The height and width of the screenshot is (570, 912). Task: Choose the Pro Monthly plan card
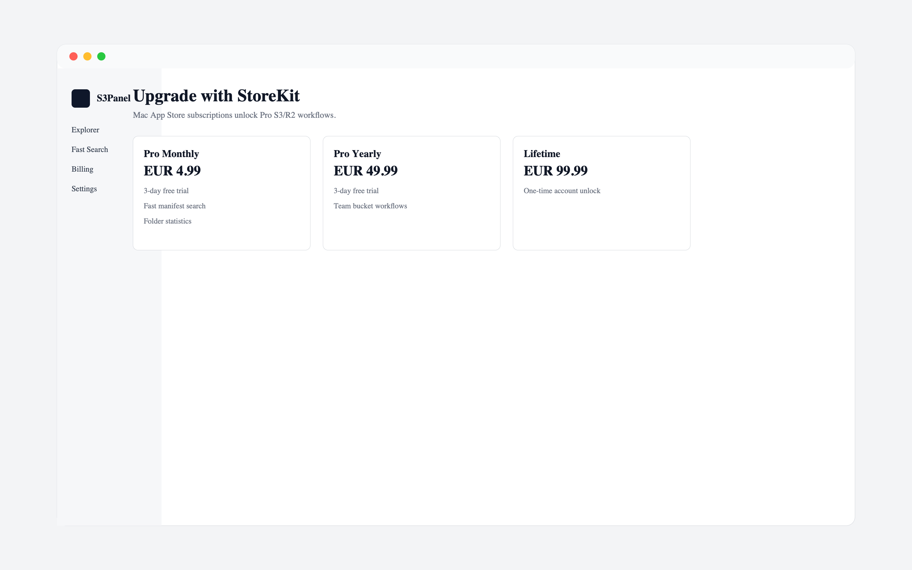coord(222,193)
